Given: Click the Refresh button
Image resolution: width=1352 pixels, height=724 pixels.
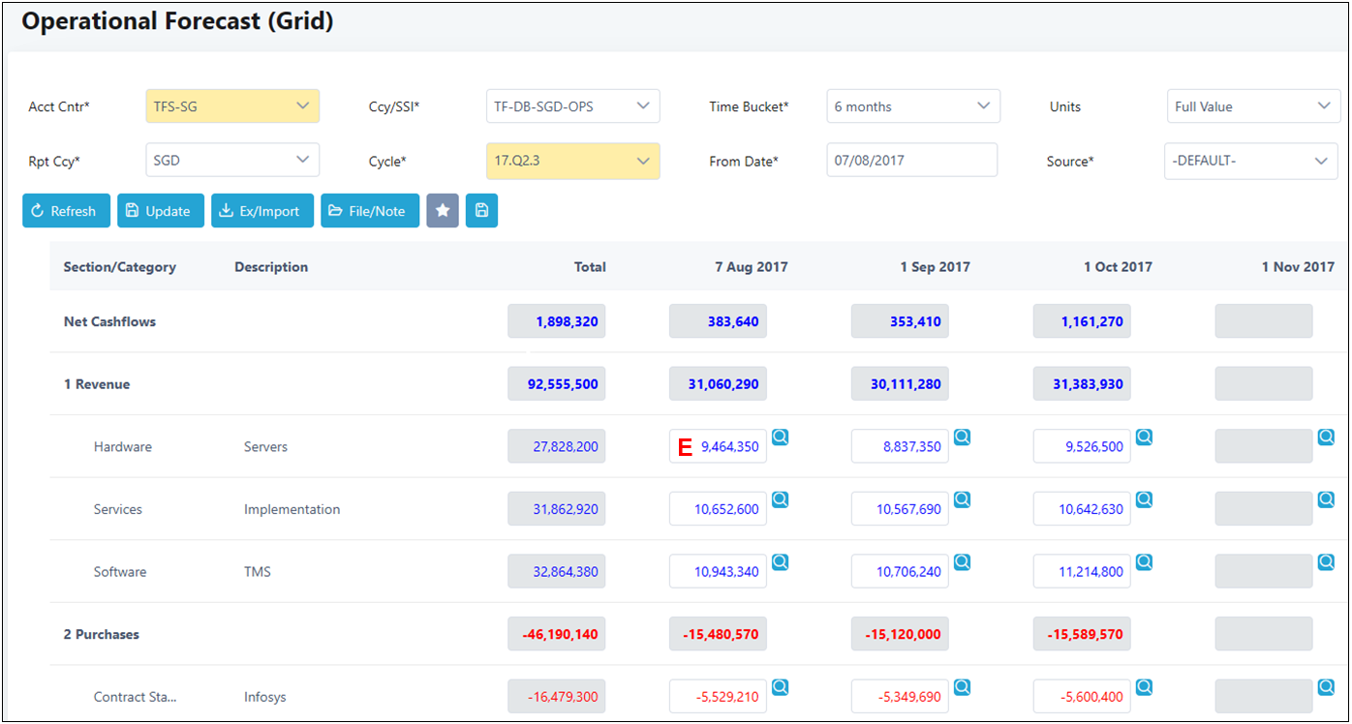Looking at the screenshot, I should click(66, 211).
